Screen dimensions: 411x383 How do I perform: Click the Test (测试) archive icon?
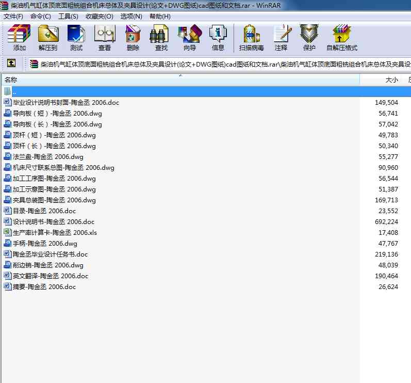pos(76,38)
